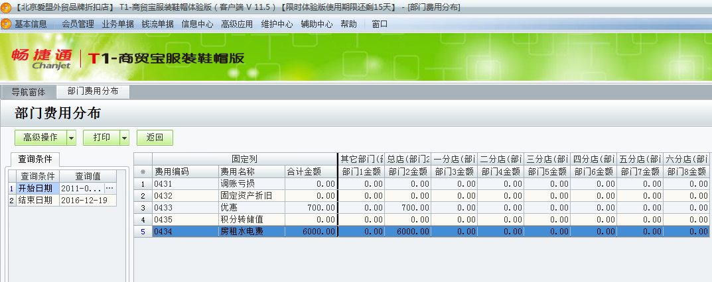
Task: Open the 辅助中心 menu
Action: point(317,24)
